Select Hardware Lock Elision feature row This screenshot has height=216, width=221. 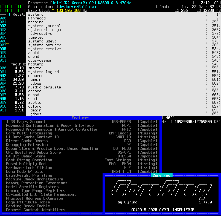click(x=82, y=168)
